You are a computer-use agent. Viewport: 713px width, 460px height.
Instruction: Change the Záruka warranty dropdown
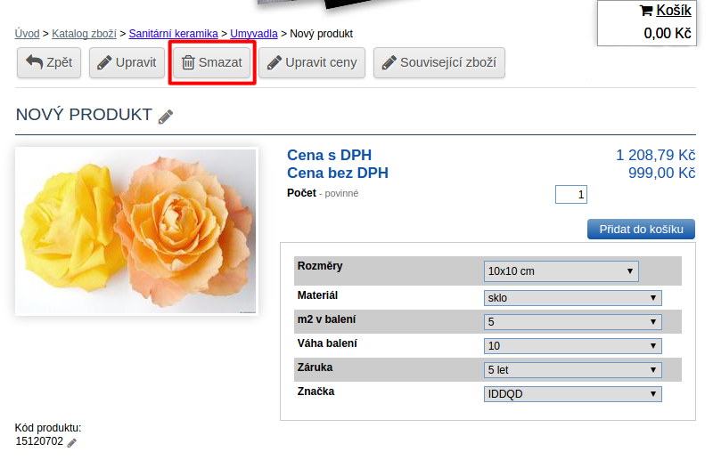[572, 369]
